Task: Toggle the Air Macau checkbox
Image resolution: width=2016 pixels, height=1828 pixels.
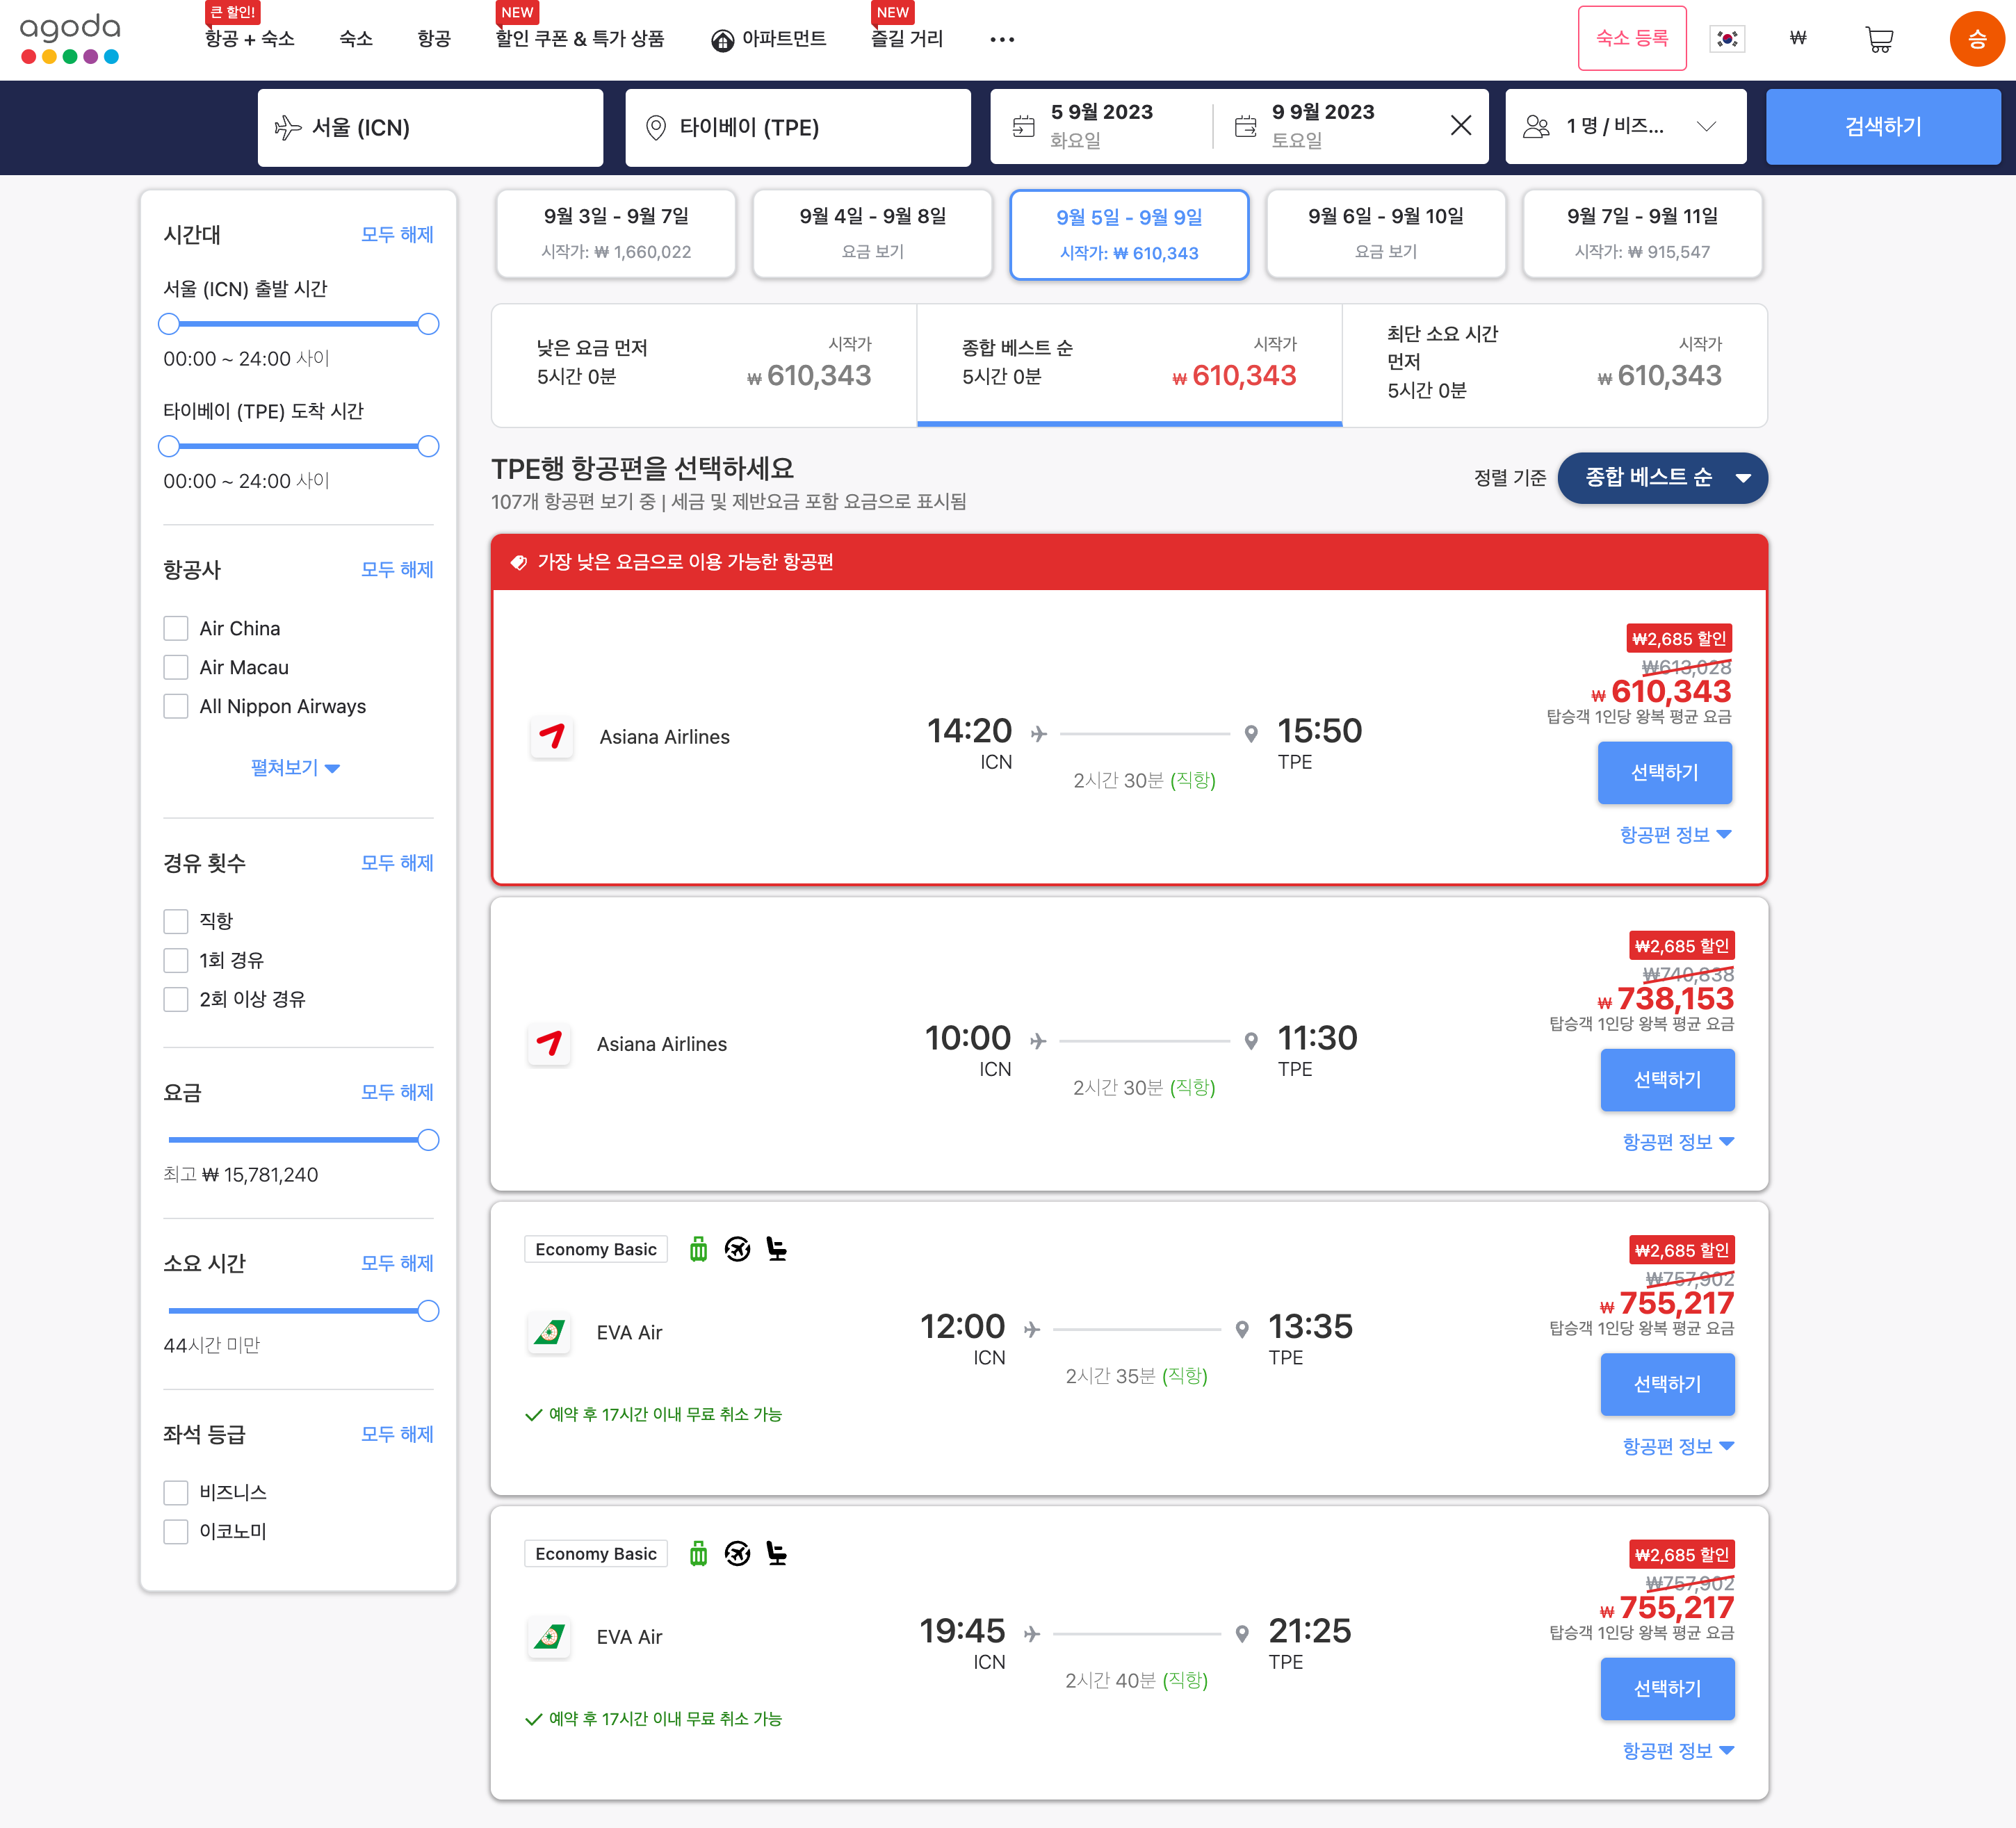Action: (176, 667)
